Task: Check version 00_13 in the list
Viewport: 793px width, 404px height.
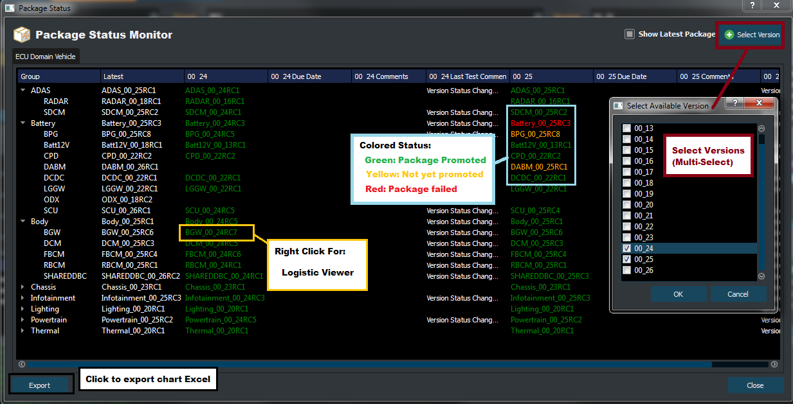Action: tap(626, 128)
